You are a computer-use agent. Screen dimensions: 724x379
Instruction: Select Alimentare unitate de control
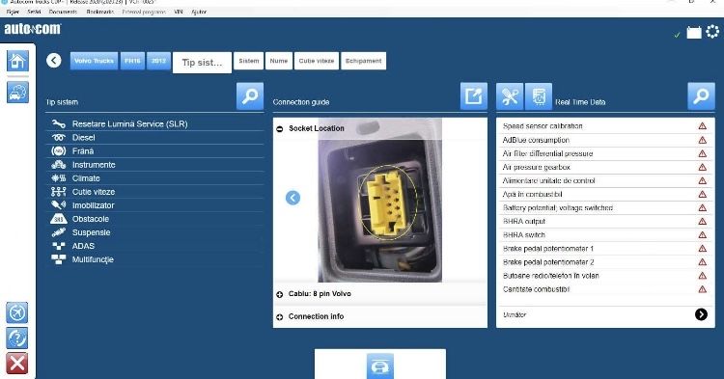point(605,180)
